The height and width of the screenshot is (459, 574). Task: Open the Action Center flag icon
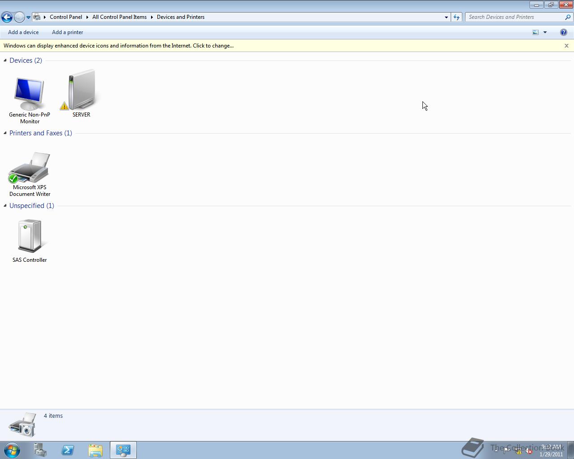click(x=506, y=450)
